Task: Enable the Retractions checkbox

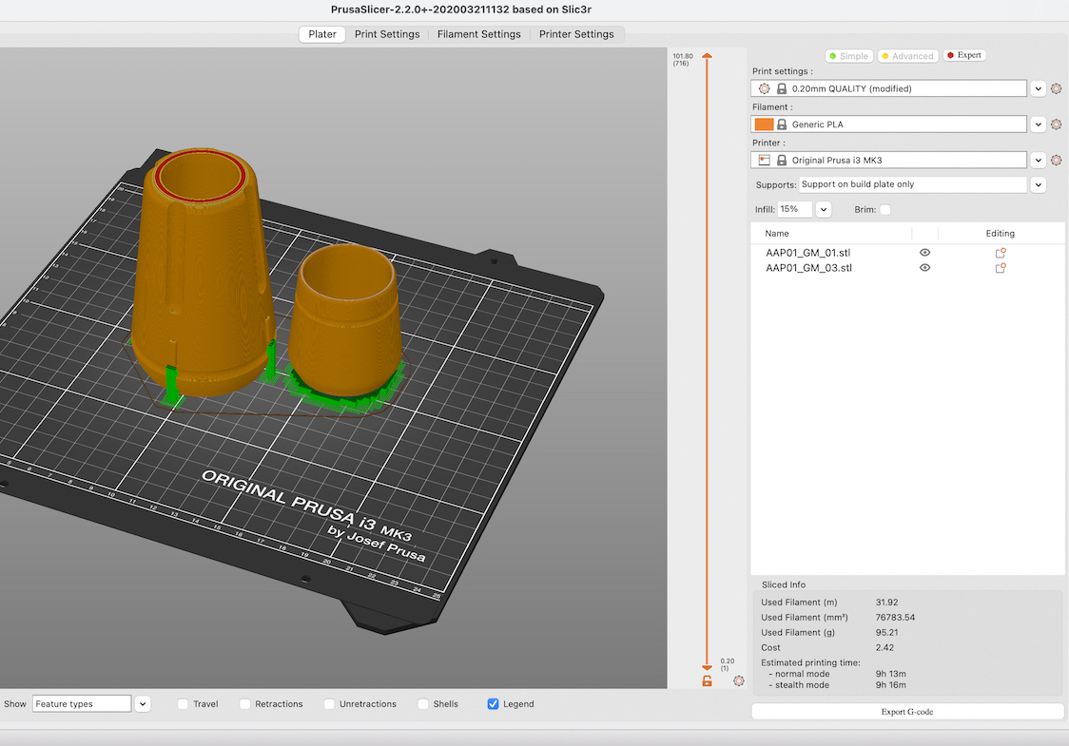Action: [x=244, y=704]
